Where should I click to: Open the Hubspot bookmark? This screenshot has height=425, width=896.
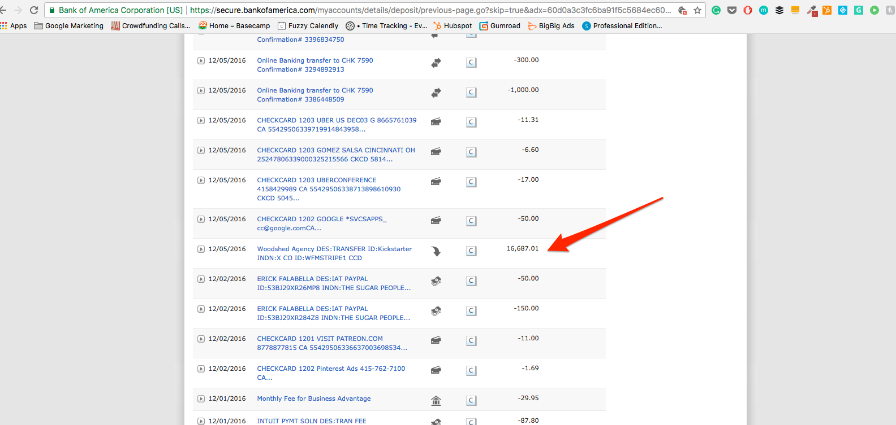coord(453,26)
